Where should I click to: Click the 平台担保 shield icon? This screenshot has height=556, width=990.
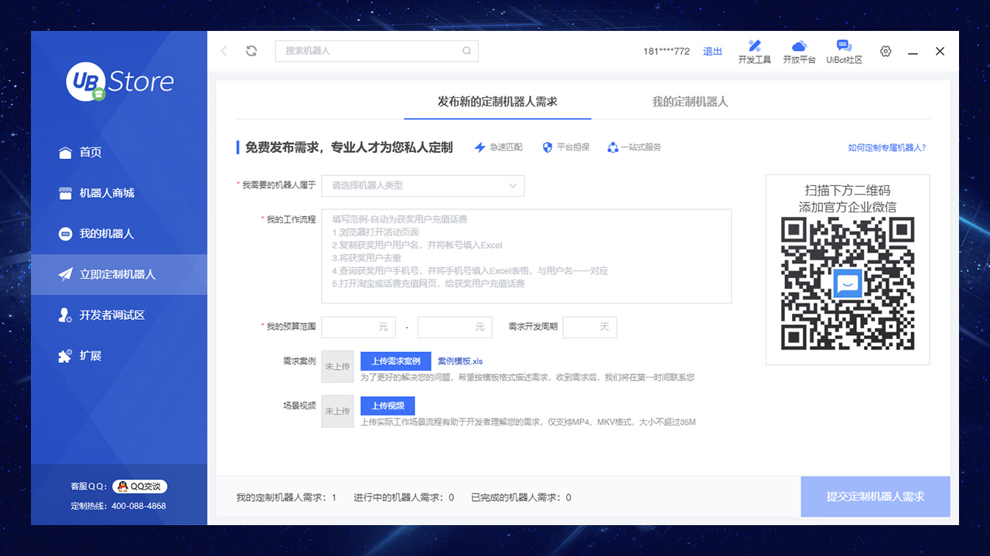click(548, 147)
